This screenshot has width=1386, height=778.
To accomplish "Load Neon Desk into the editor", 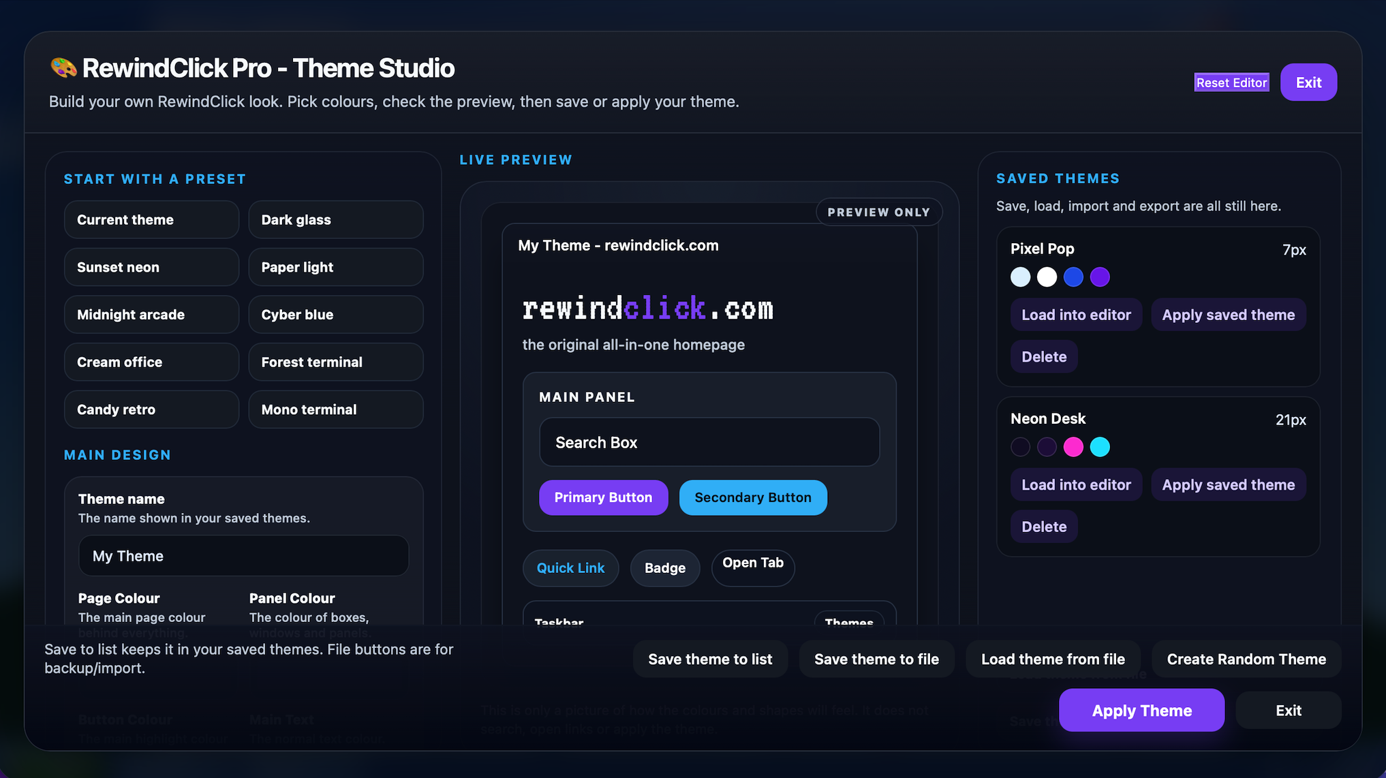I will pos(1076,484).
